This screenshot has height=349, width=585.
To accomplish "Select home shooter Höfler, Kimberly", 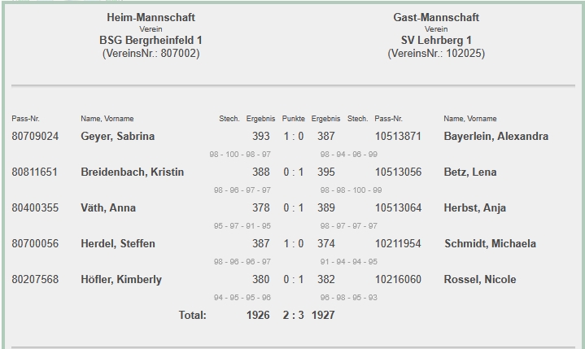I will 121,280.
